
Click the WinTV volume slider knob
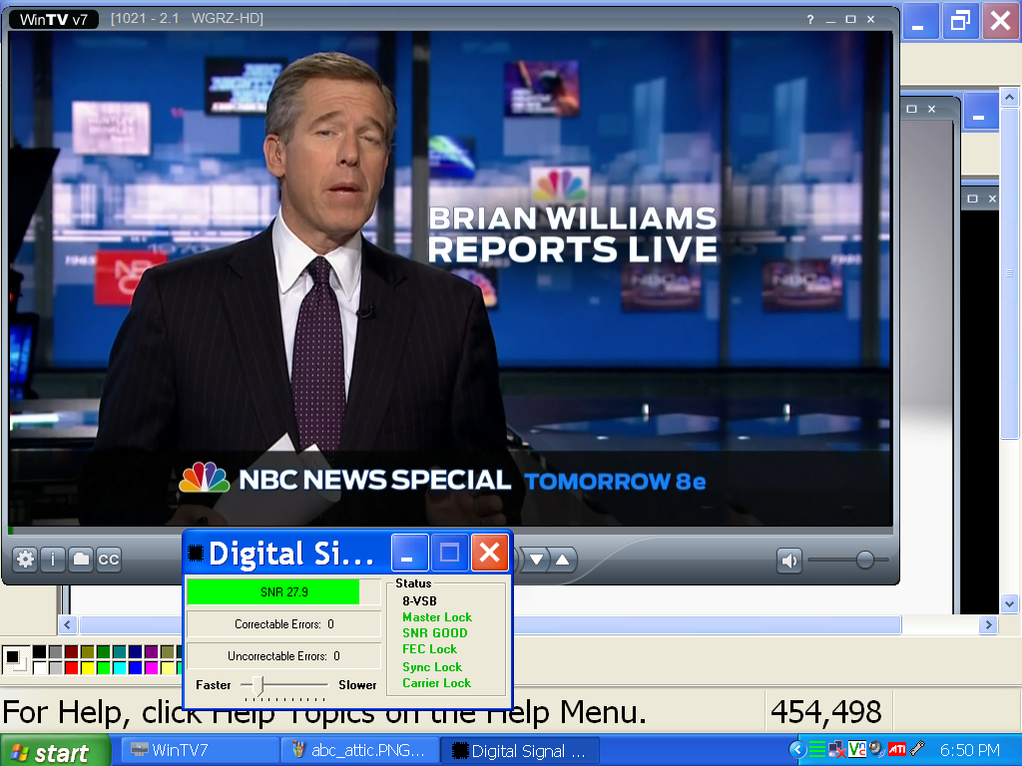coord(865,560)
